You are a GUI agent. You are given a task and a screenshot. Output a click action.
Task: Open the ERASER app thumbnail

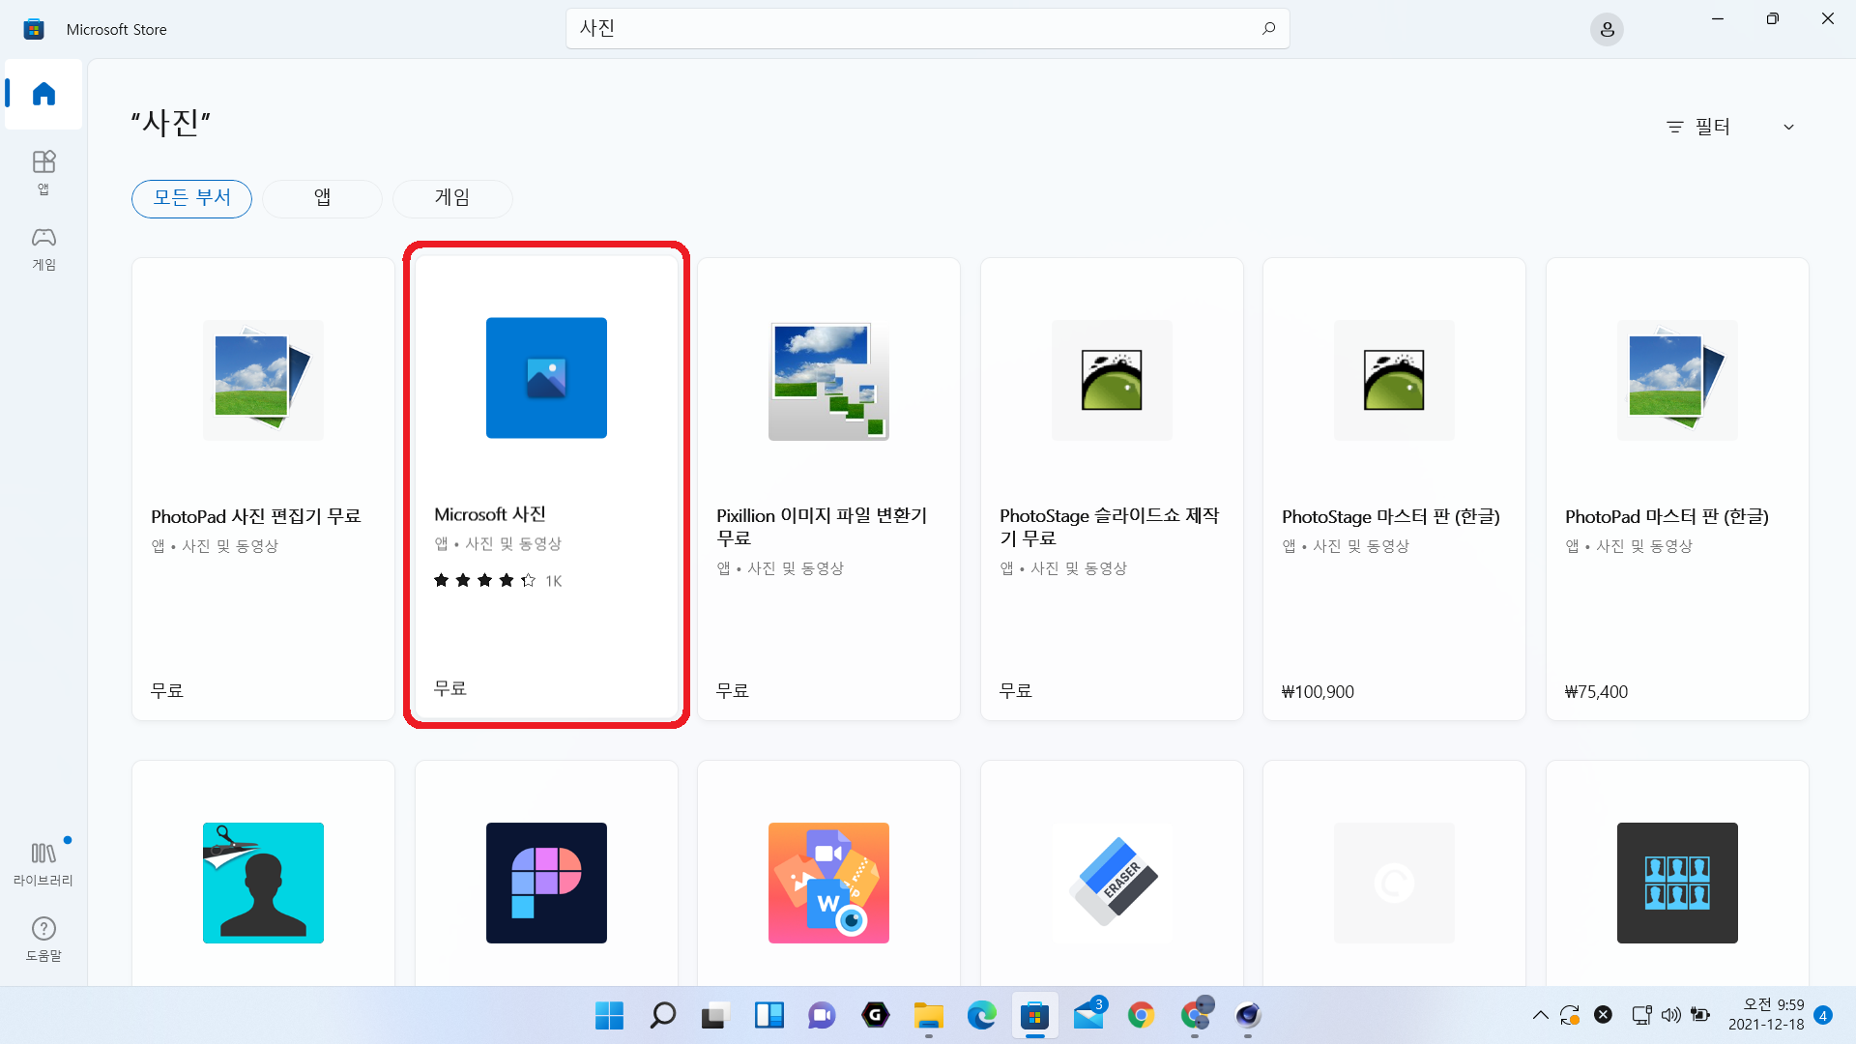[1112, 883]
